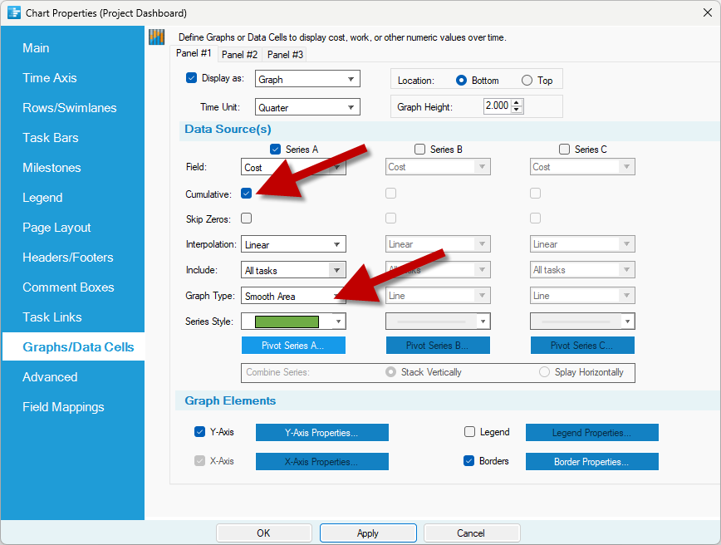This screenshot has height=545, width=721.
Task: Open the green Series A Style swatch dropdown
Action: point(293,322)
